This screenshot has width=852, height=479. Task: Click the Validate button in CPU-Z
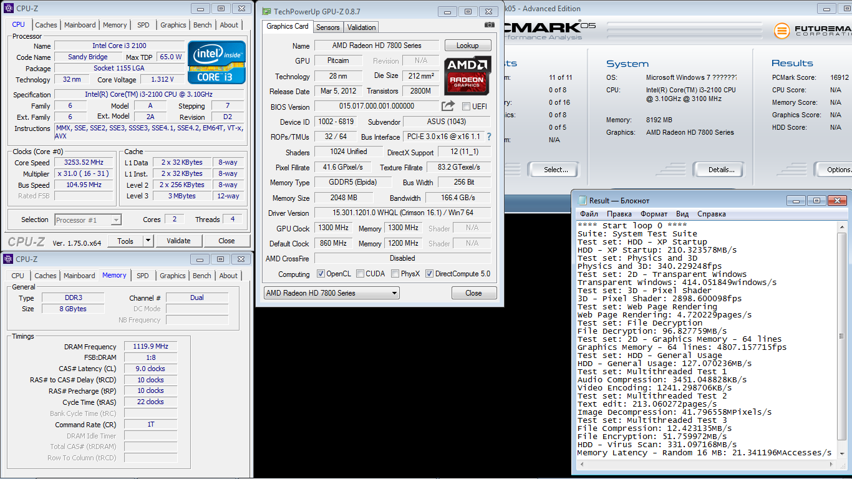pyautogui.click(x=178, y=241)
